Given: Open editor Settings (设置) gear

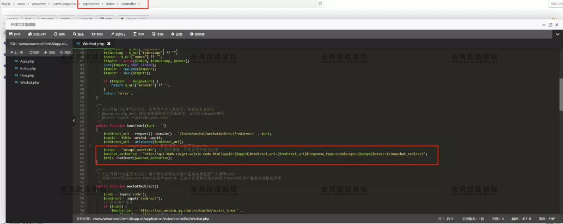Looking at the screenshot, I should coord(177,34).
